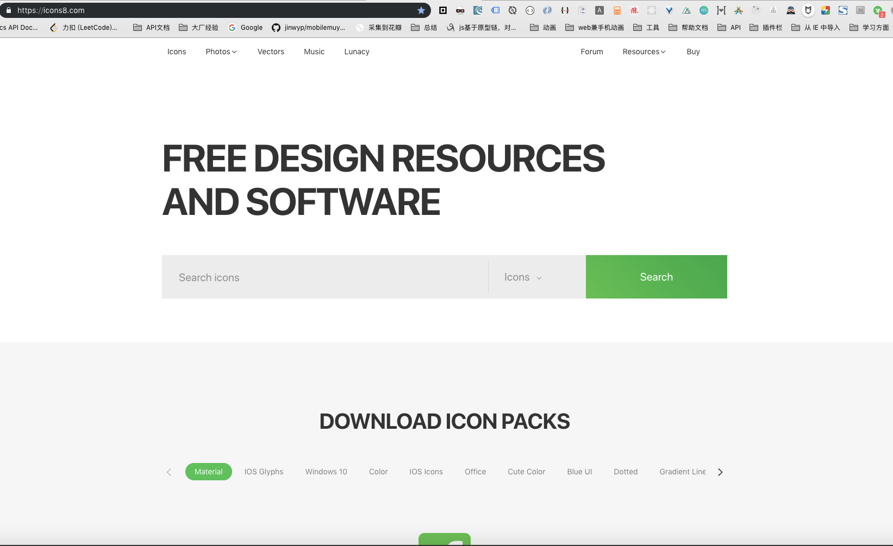Viewport: 893px width, 546px height.
Task: Go to the Music page
Action: point(314,52)
